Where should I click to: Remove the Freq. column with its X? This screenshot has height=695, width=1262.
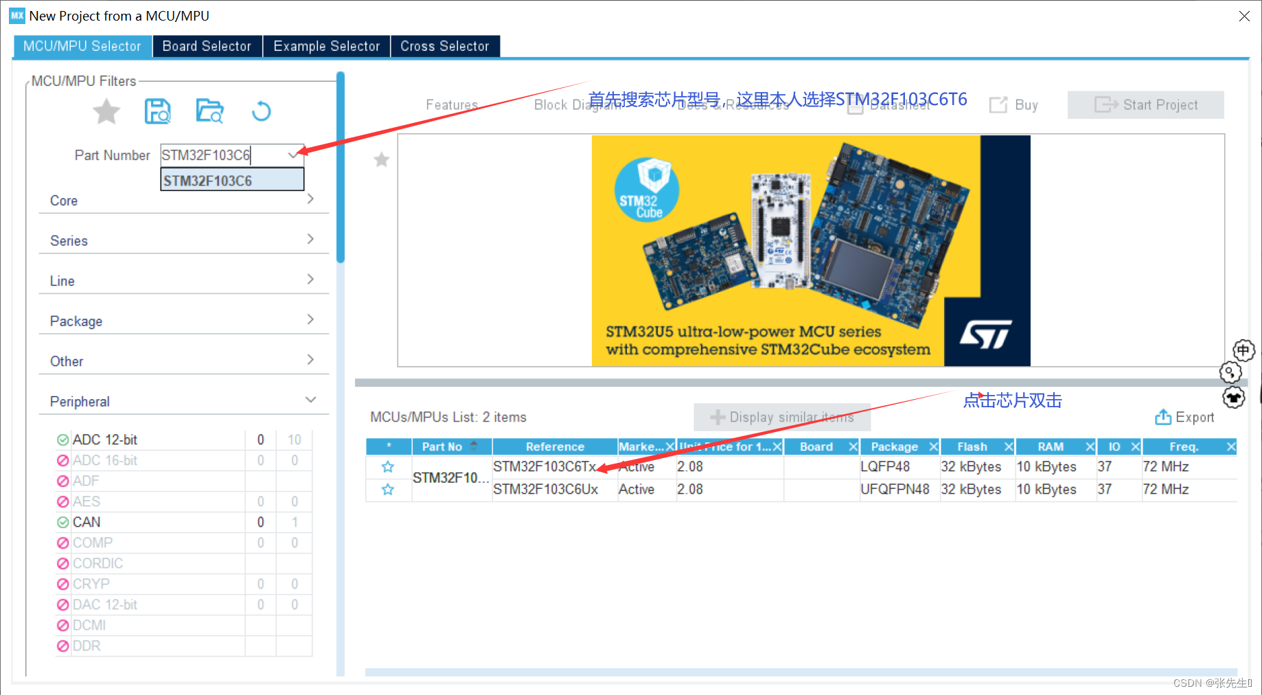coord(1231,447)
